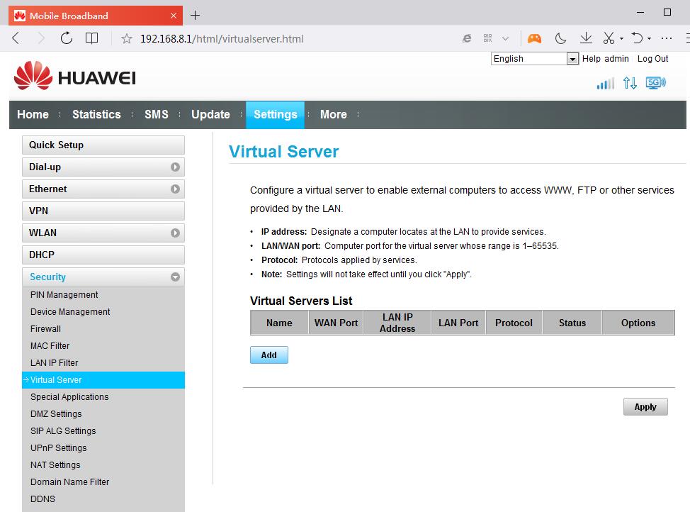Click the QR code icon in address bar

[488, 38]
